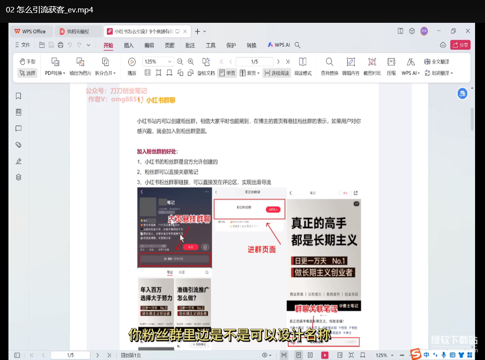Open bookmark panel in left sidebar
Image resolution: width=485 pixels, height=360 pixels.
click(18, 96)
